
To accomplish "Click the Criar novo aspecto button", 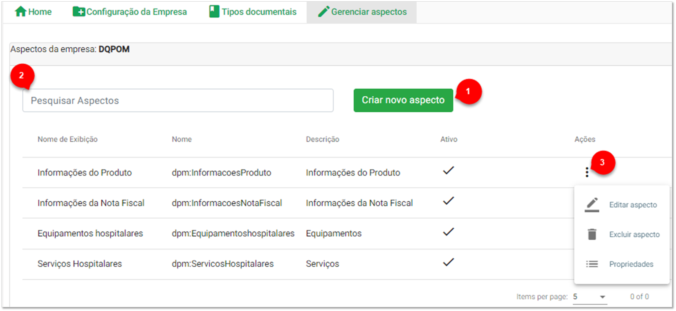I will pos(403,100).
